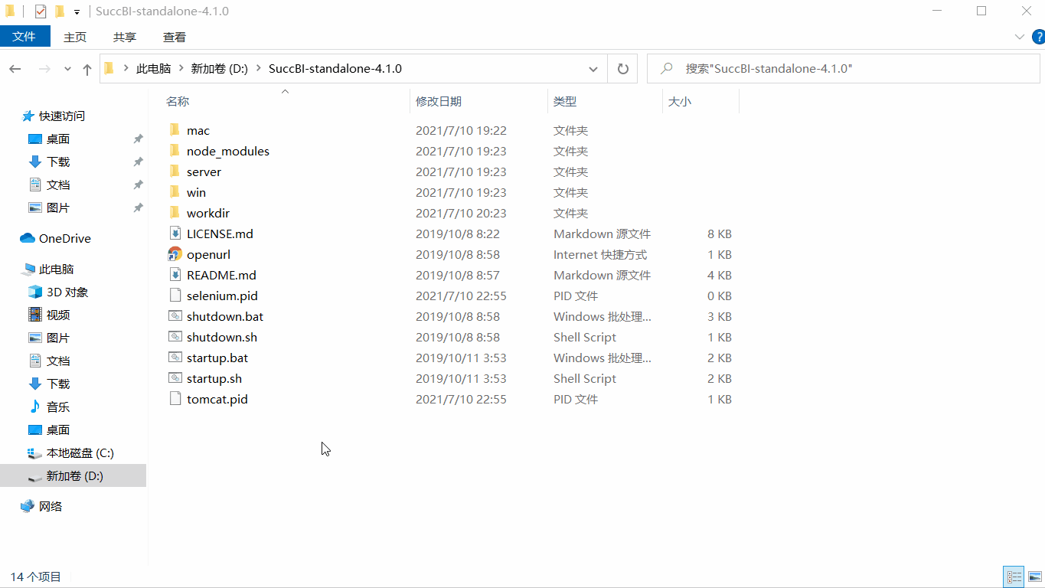
Task: Expand the ribbon with the chevron
Action: click(1020, 37)
